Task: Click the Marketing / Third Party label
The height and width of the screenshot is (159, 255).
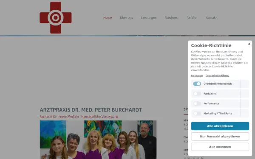Action: pos(218,113)
